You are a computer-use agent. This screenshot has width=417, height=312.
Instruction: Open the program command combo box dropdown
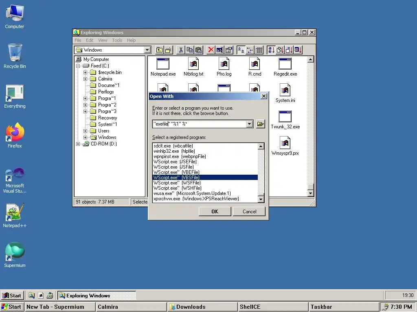pyautogui.click(x=250, y=124)
